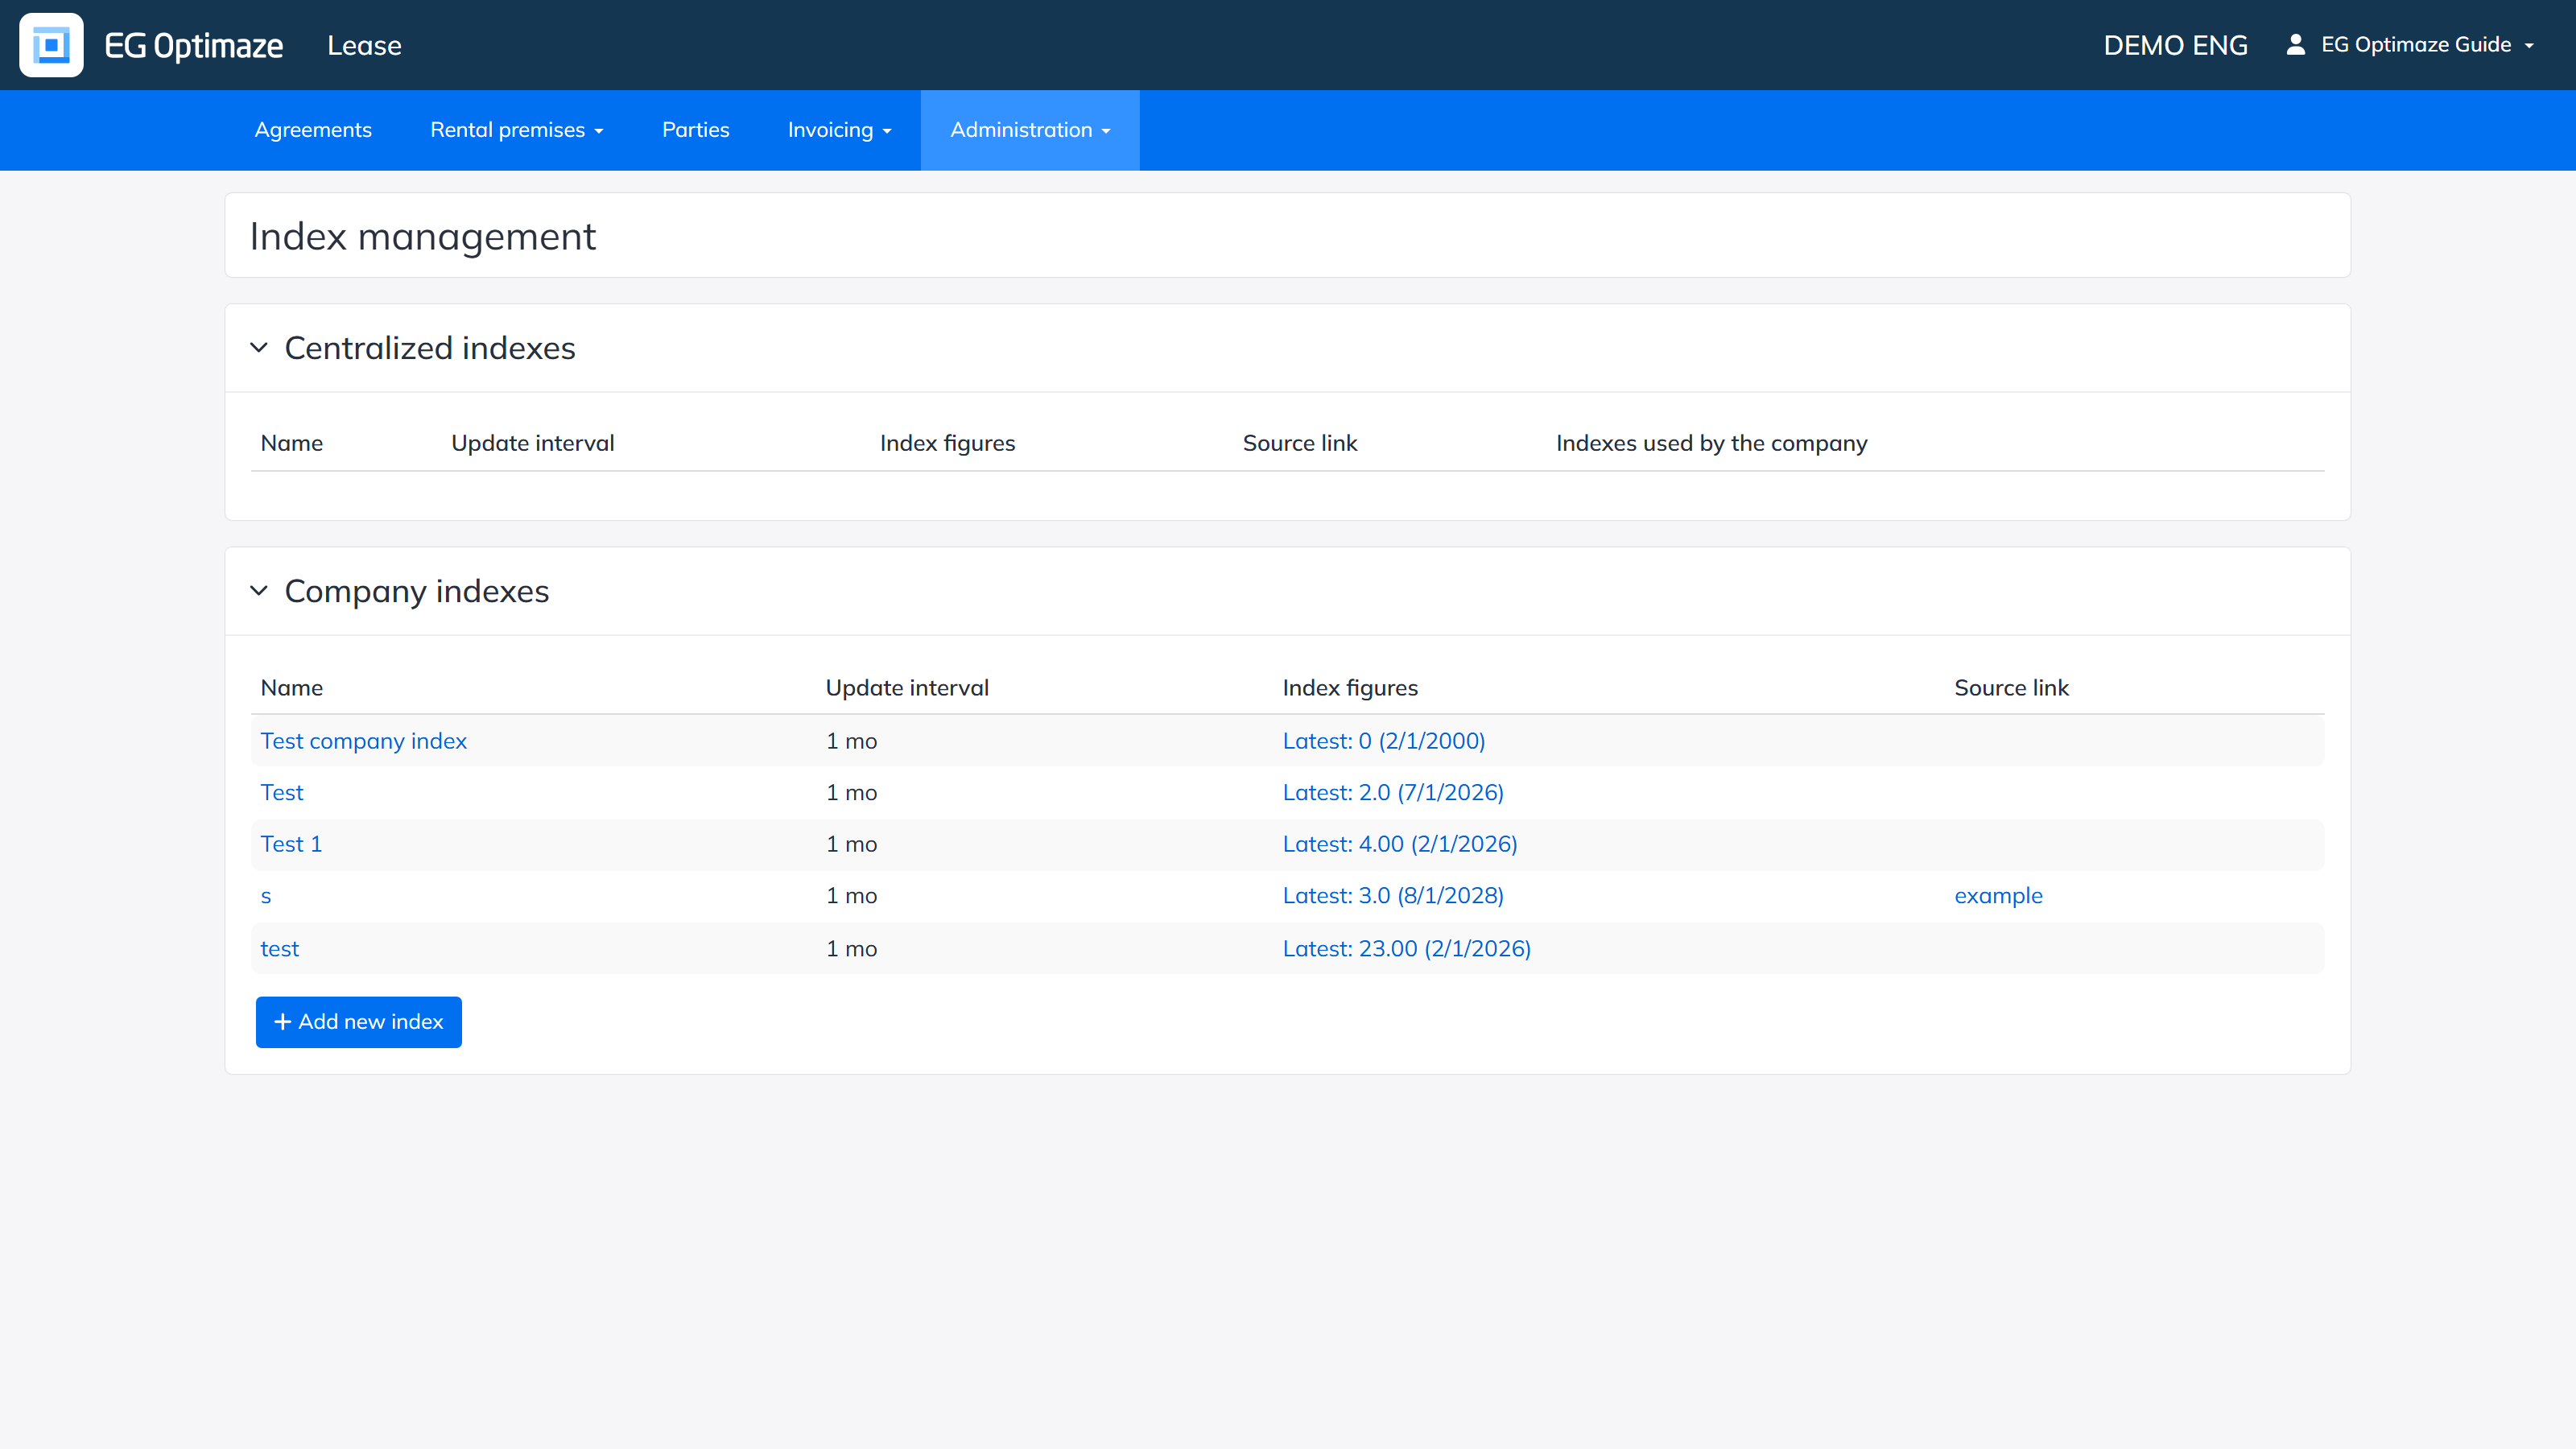Screen dimensions: 2576x1449
Task: Collapse the Centralized indexes section
Action: pyautogui.click(x=259, y=348)
